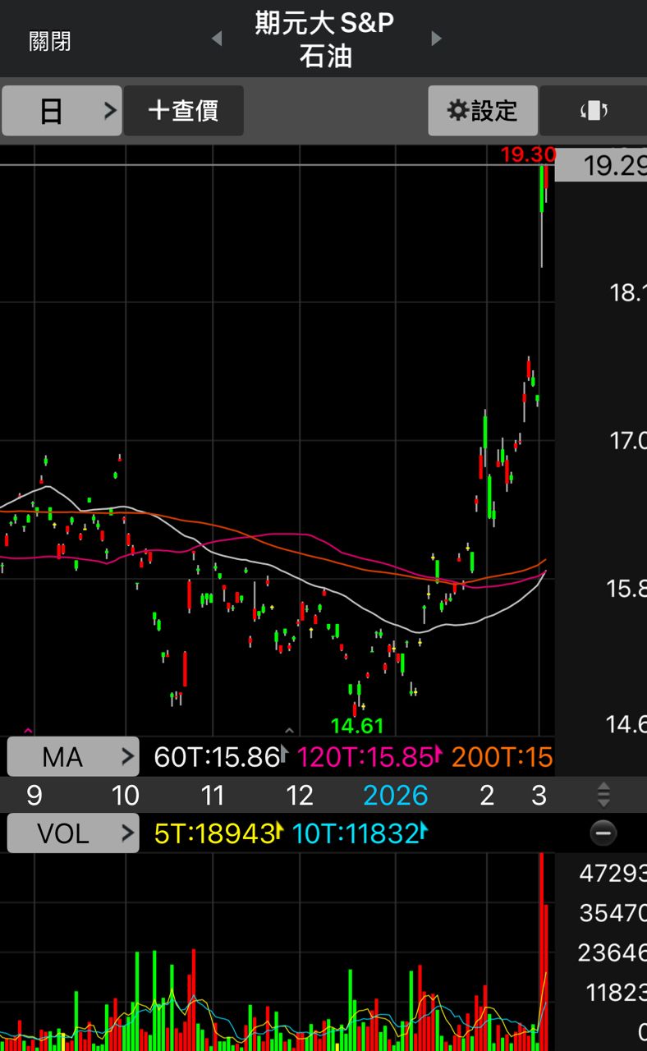Expand the VOL indicator selector
The image size is (647, 1051).
[73, 833]
